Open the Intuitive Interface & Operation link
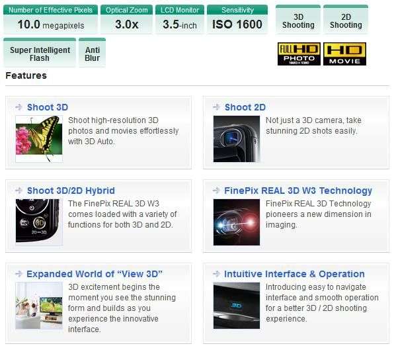The image size is (394, 346). point(294,274)
